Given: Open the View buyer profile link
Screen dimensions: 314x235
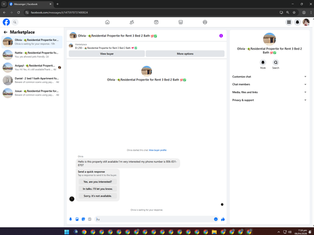Looking at the screenshot, I should (x=158, y=150).
